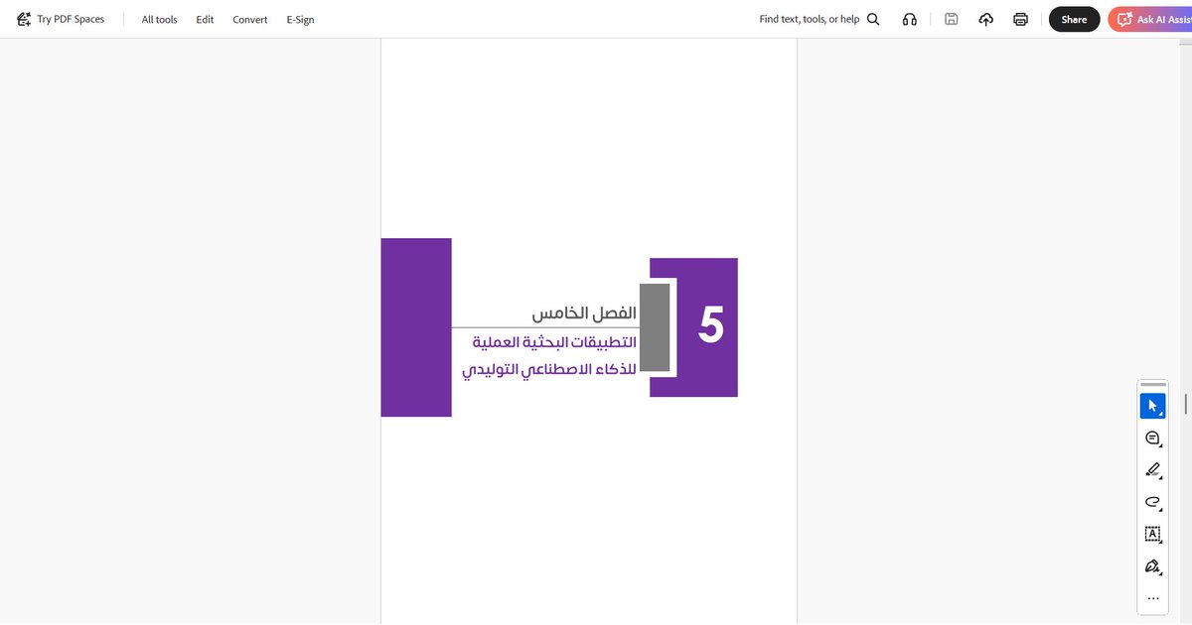Viewport: 1192px width, 625px height.
Task: Click the Share button
Action: pos(1074,19)
